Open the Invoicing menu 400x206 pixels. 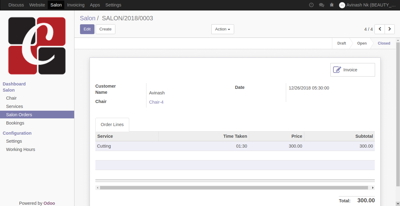[x=76, y=5]
